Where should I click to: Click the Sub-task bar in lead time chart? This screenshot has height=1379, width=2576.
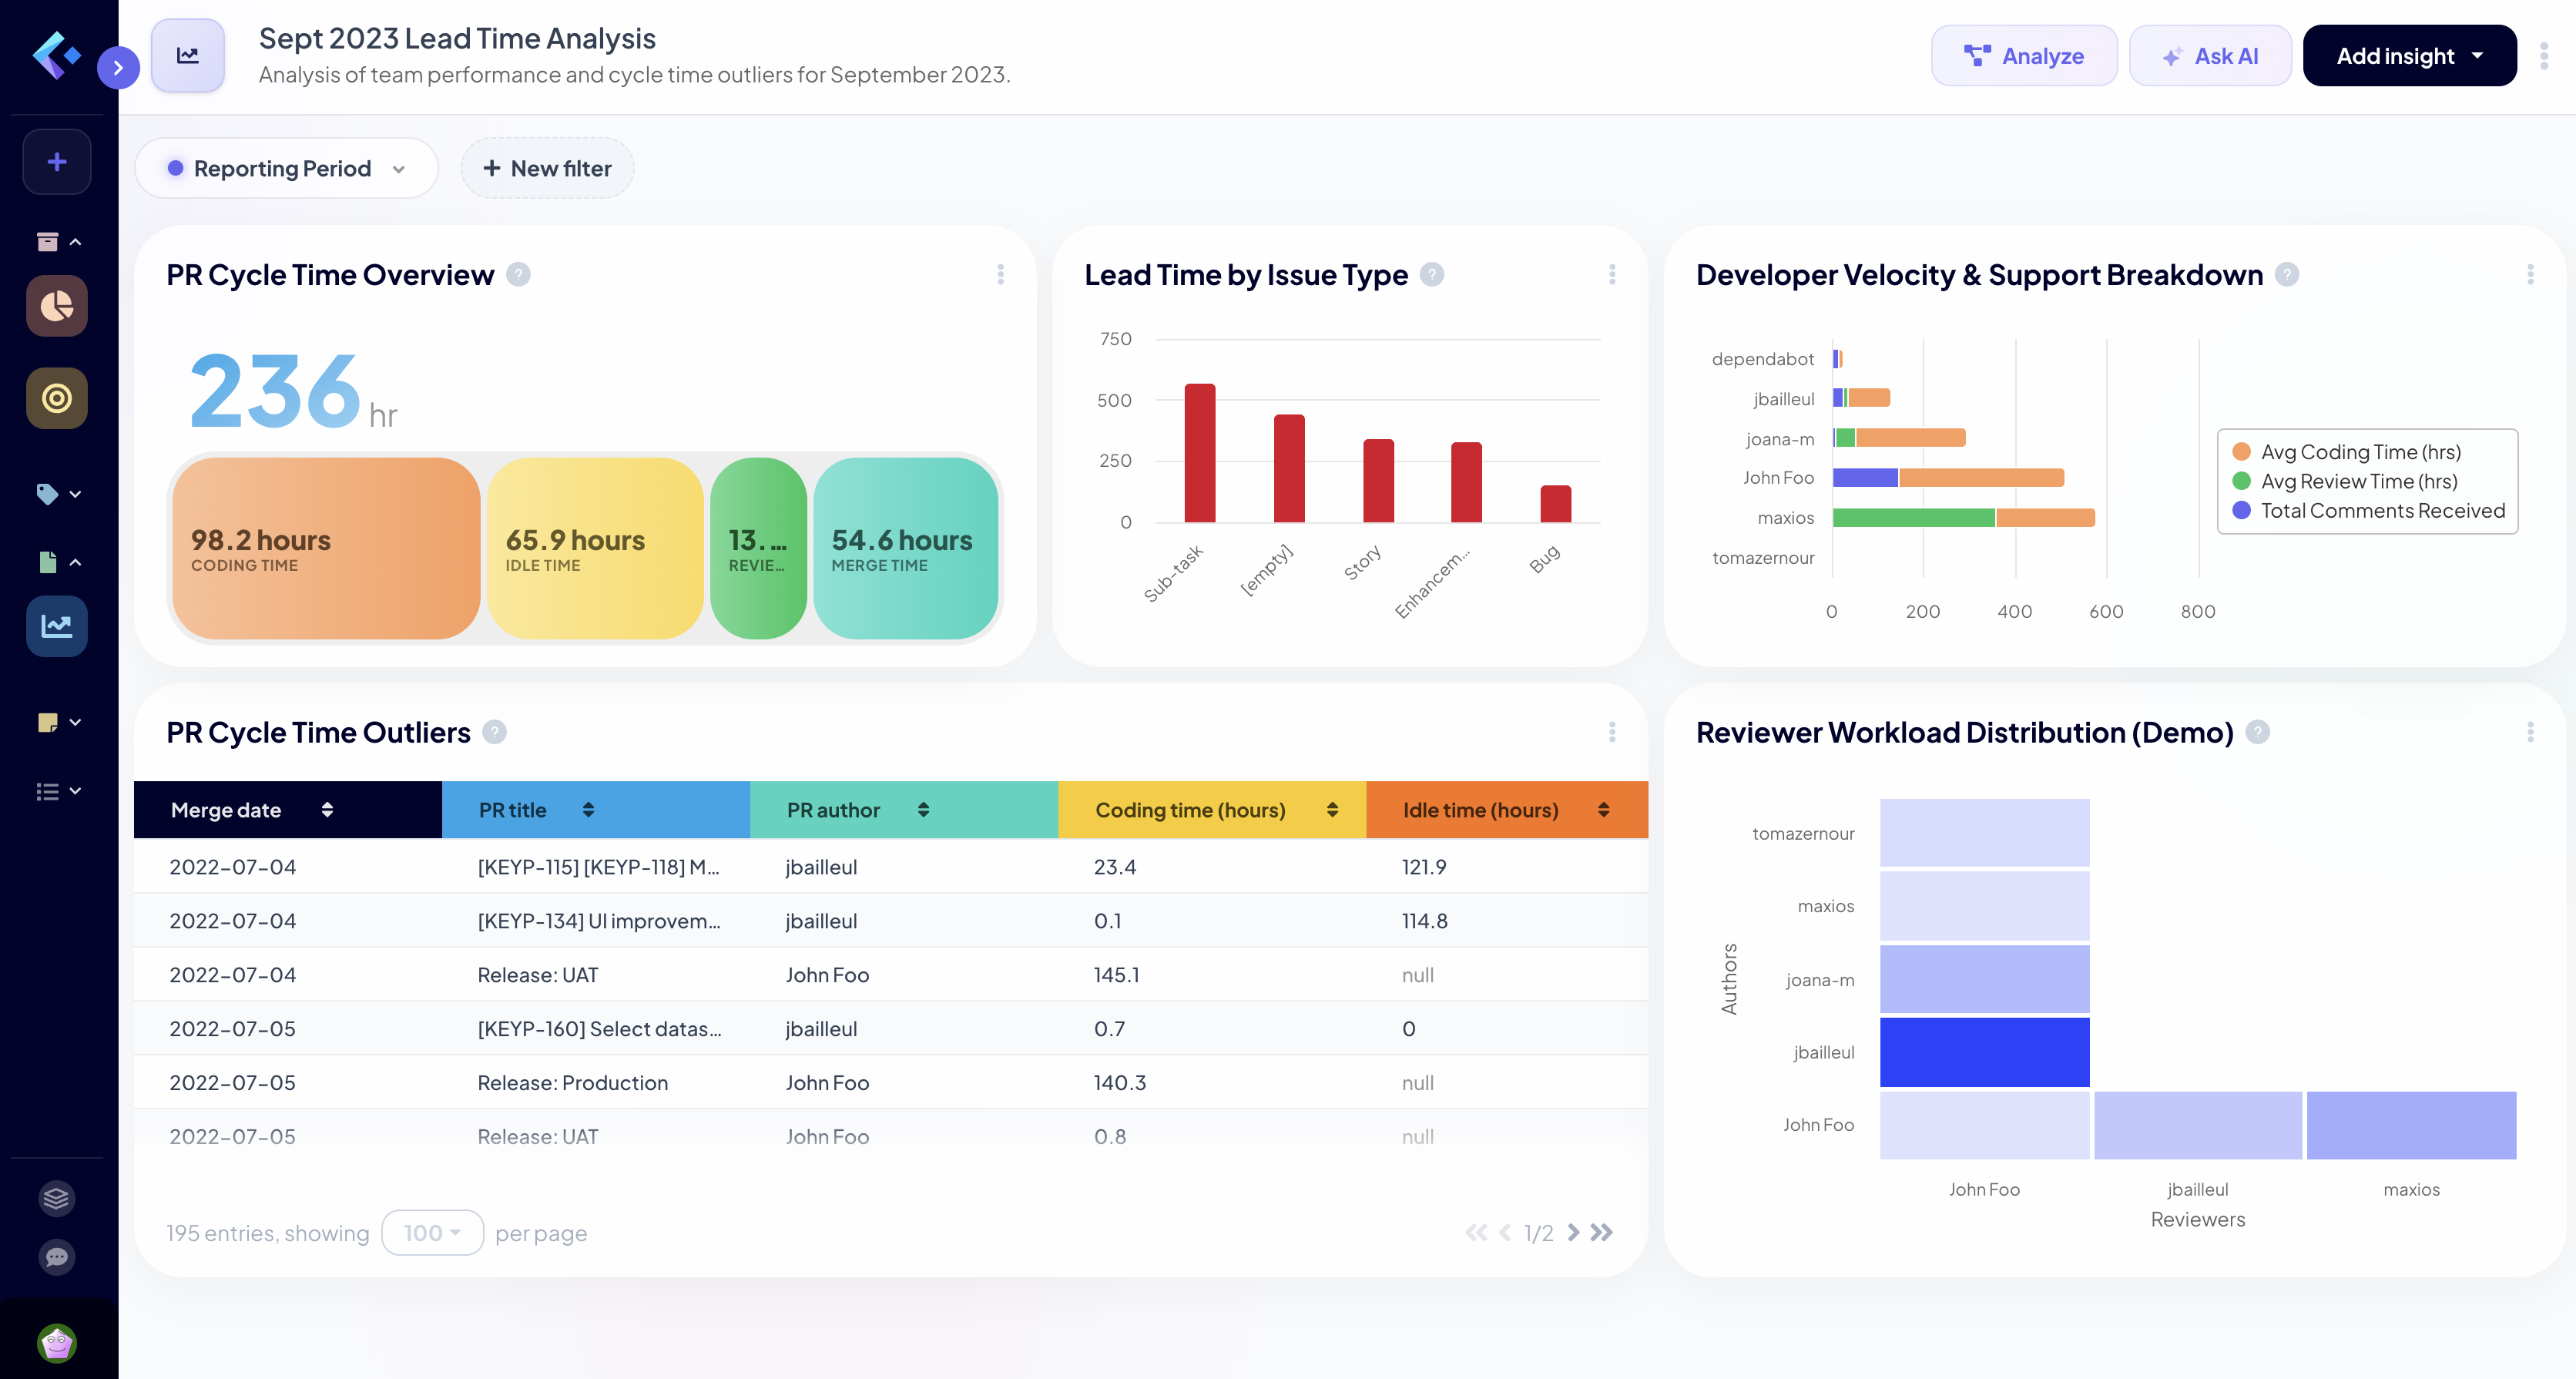[x=1200, y=452]
